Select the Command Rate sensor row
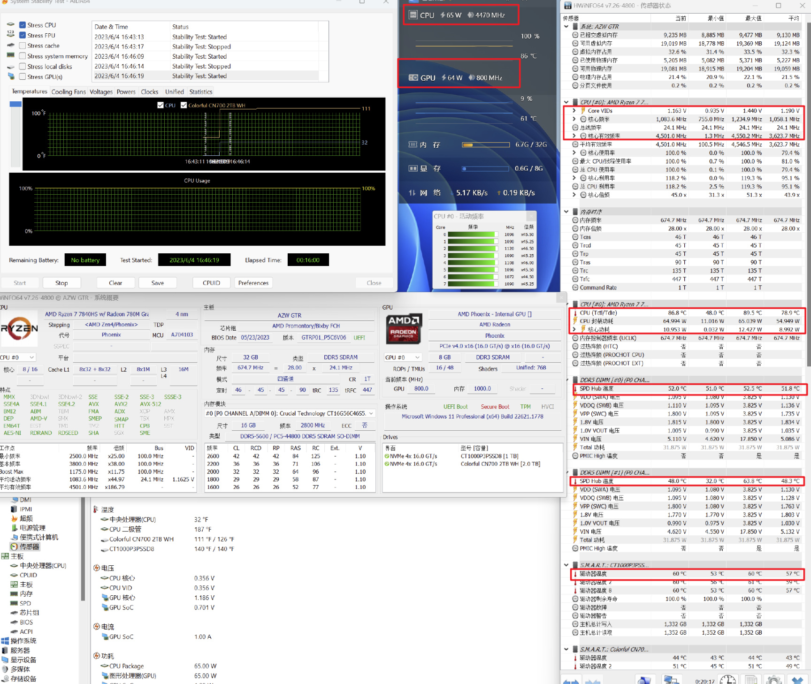The height and width of the screenshot is (684, 811). tap(684, 288)
